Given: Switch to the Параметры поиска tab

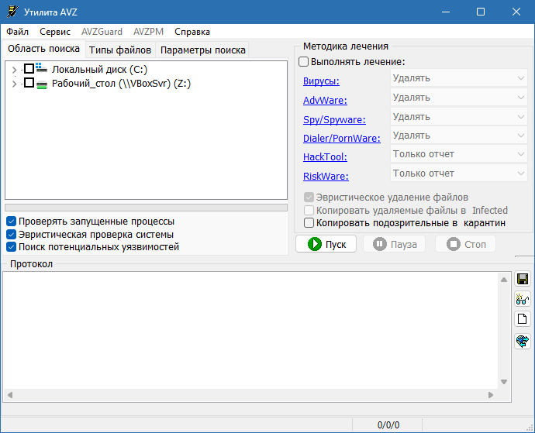Looking at the screenshot, I should [x=202, y=50].
